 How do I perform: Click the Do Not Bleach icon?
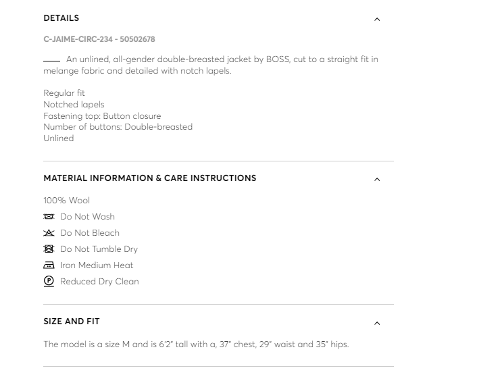(x=49, y=233)
